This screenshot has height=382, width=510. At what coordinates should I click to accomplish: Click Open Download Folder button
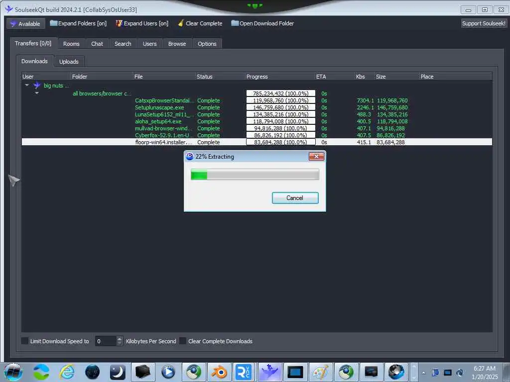262,23
